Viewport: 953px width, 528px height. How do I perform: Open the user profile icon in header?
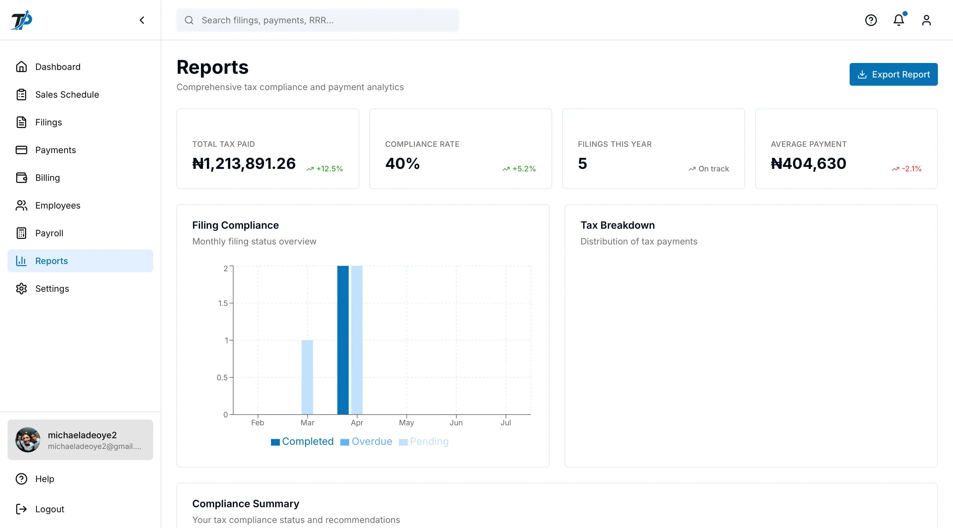926,20
